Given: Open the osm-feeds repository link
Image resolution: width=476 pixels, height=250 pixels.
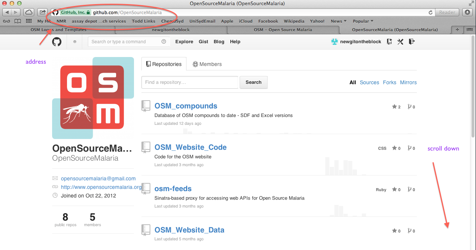Looking at the screenshot, I should 173,189.
